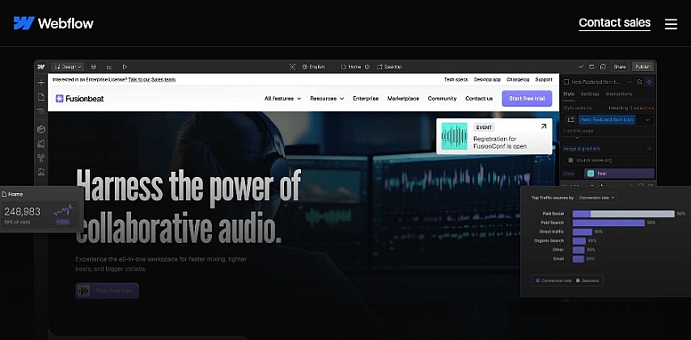Image resolution: width=691 pixels, height=340 pixels.
Task: Click the preview play icon in the designer toolbar
Action: (x=125, y=67)
